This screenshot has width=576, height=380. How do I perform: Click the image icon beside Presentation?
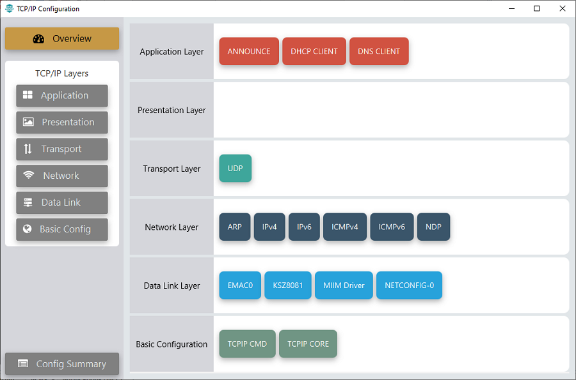point(28,122)
